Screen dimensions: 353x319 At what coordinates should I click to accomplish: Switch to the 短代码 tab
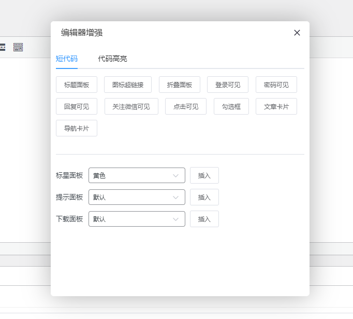pos(66,59)
